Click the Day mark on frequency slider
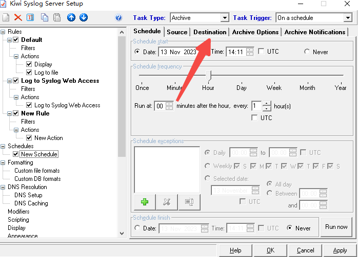 (242, 88)
